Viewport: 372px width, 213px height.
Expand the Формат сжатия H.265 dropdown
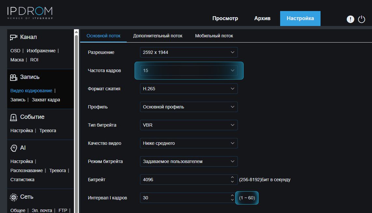pos(189,89)
